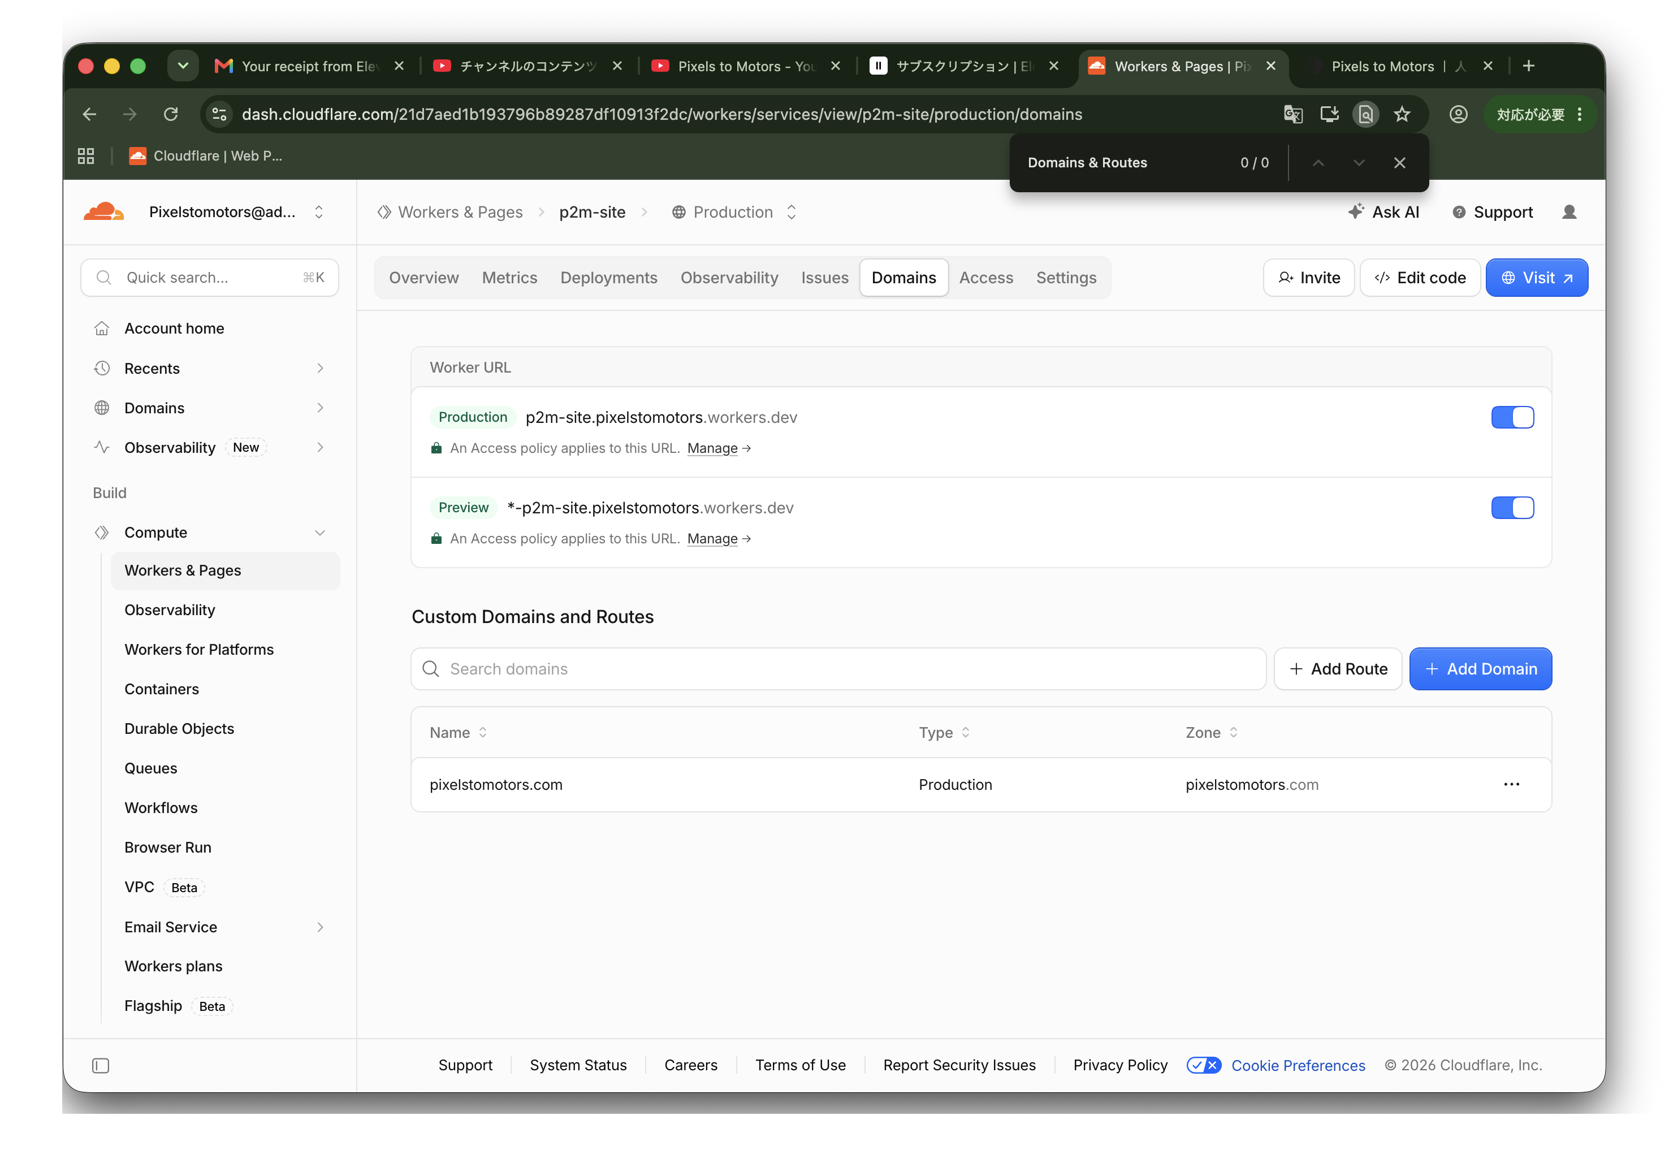Image resolution: width=1669 pixels, height=1176 pixels.
Task: Click the find bar previous-result arrow
Action: [x=1318, y=163]
